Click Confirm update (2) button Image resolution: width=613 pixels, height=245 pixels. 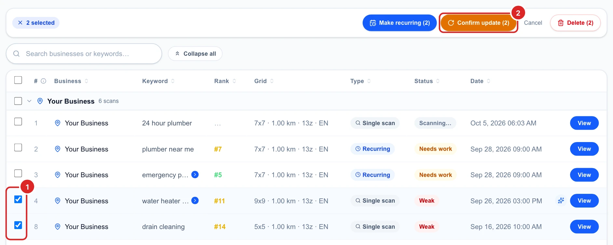coord(478,23)
